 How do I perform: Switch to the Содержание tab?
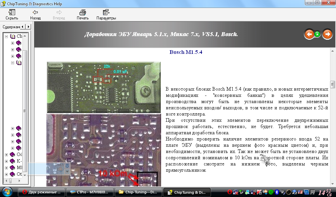click(11, 27)
